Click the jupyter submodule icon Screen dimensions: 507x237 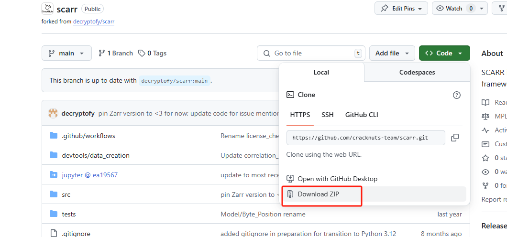pyautogui.click(x=54, y=175)
